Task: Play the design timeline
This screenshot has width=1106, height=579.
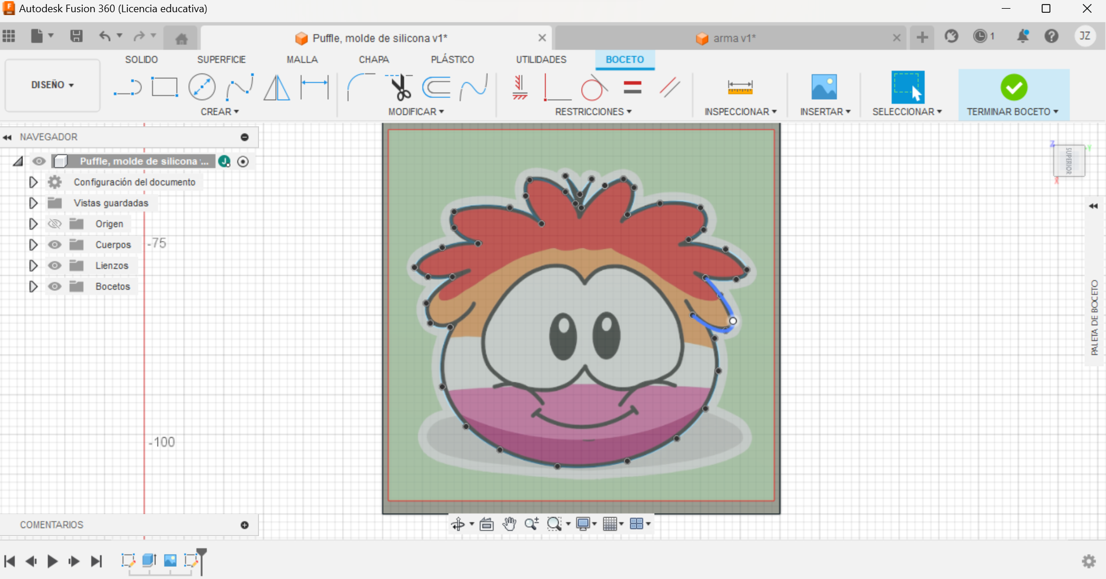Action: click(52, 561)
